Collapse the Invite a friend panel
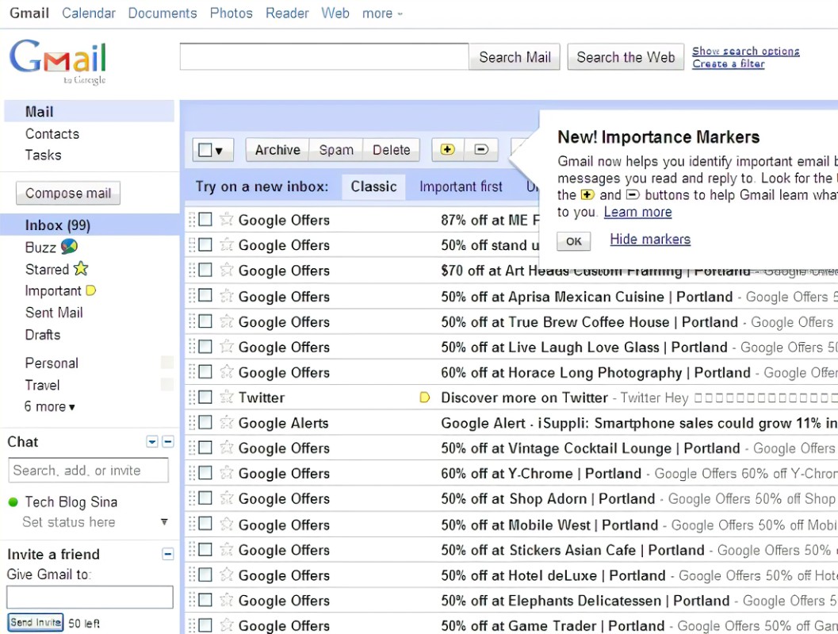 pos(167,554)
